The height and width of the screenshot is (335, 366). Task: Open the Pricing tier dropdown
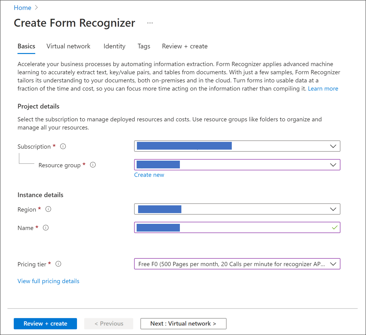(x=333, y=264)
